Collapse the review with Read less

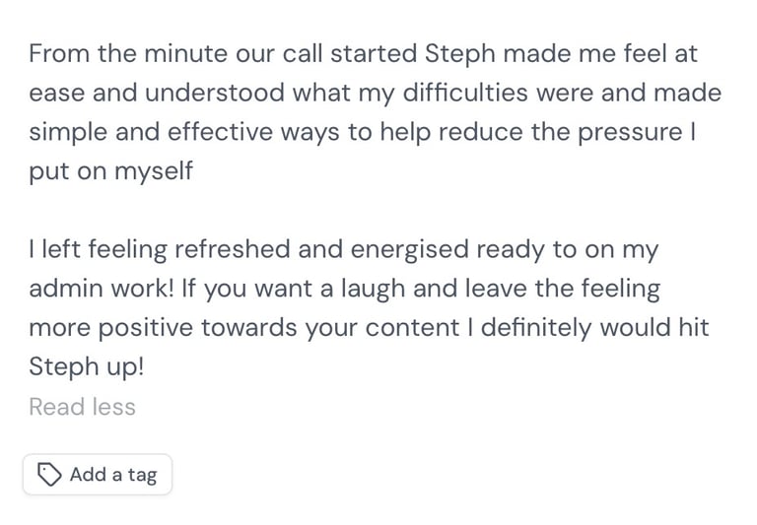pos(82,407)
